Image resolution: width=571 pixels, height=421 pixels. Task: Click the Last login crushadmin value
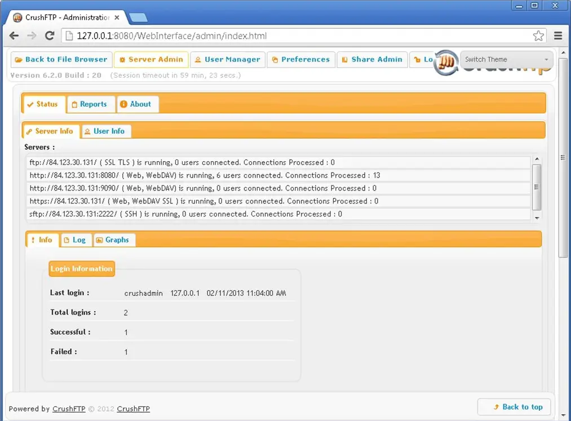pyautogui.click(x=144, y=293)
